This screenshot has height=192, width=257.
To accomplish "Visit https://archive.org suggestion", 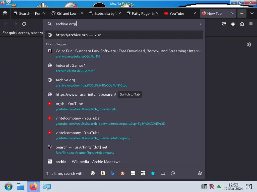I will (124, 35).
